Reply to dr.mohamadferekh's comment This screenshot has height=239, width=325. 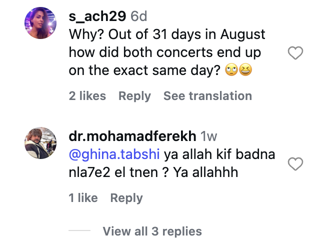point(126,198)
